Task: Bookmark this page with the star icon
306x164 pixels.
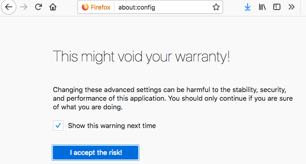Action: pyautogui.click(x=216, y=7)
